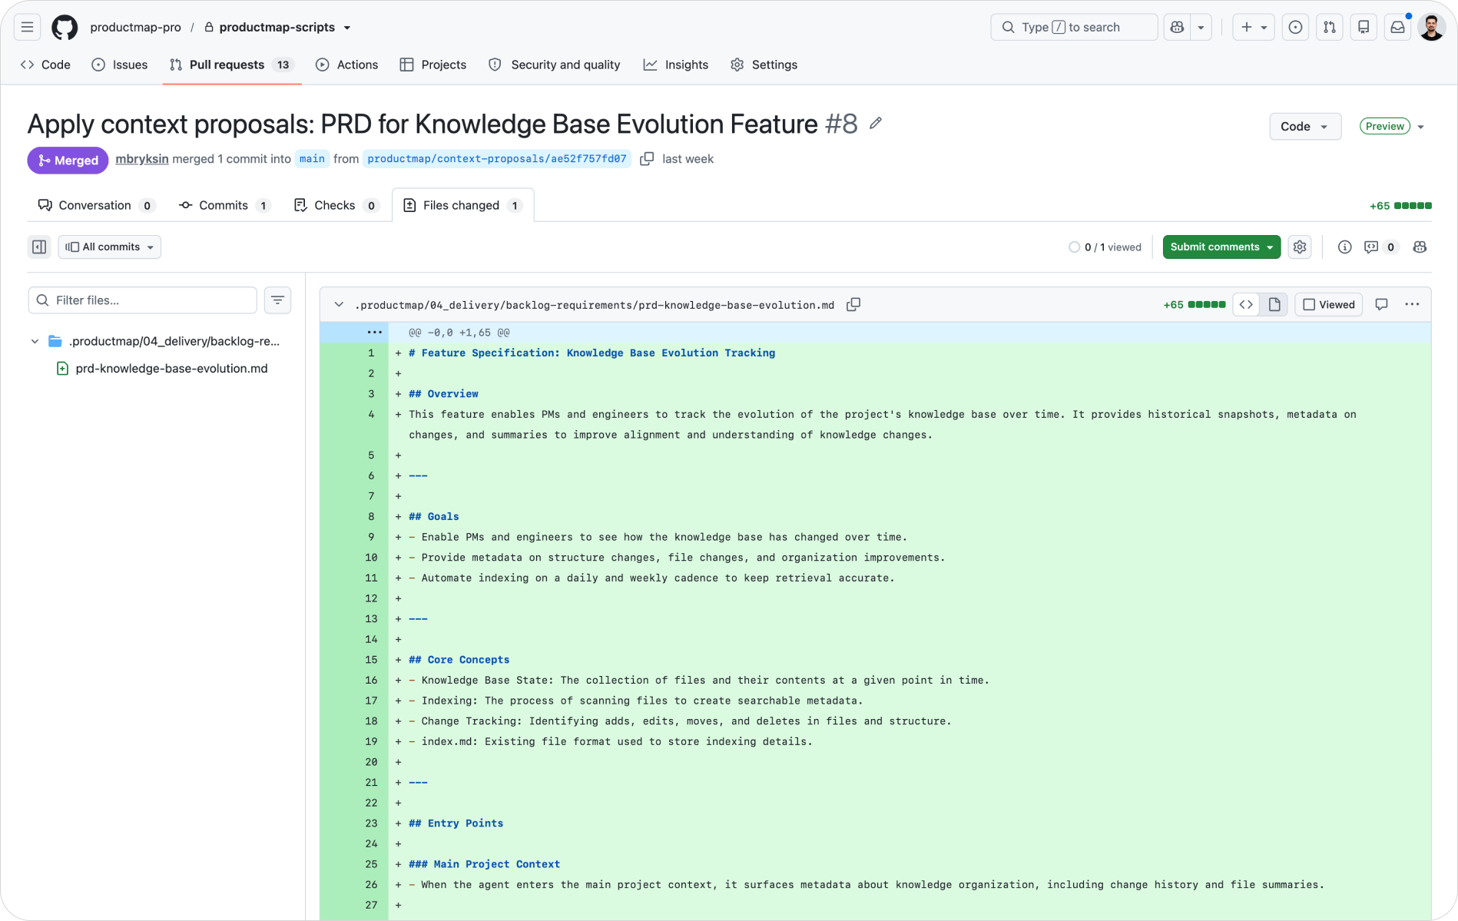The width and height of the screenshot is (1458, 921).
Task: Open the productmap-pro organization link
Action: tap(135, 27)
